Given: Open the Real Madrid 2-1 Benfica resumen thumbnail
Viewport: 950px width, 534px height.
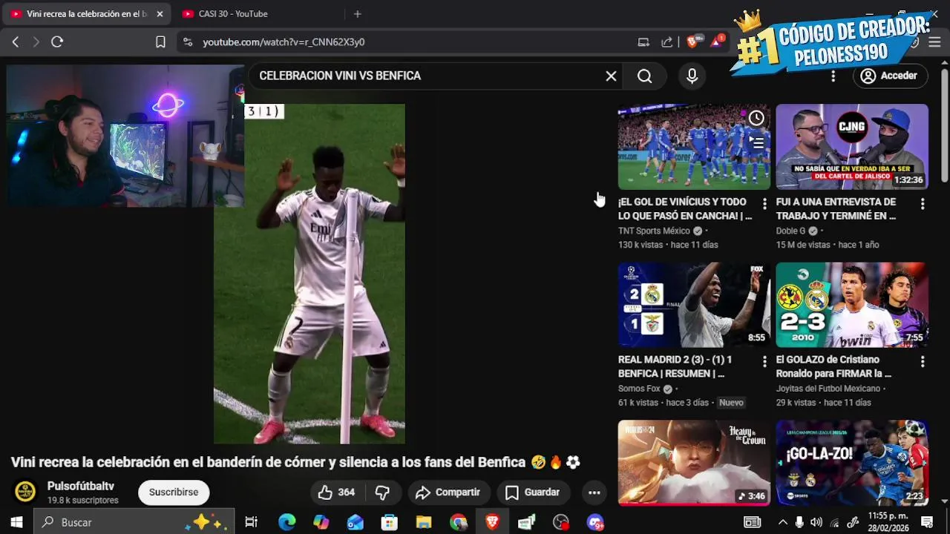Looking at the screenshot, I should (694, 305).
